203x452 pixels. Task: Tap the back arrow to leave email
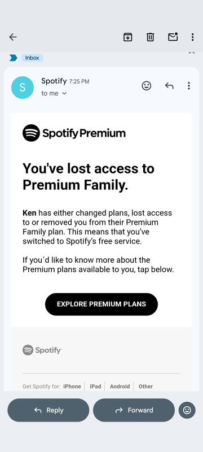12,37
